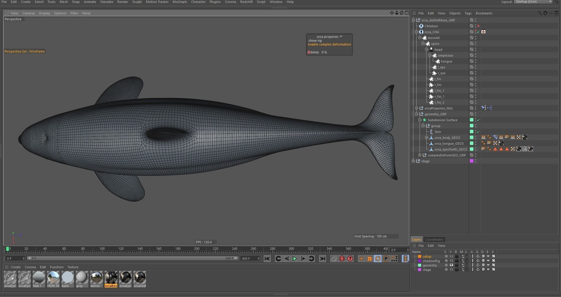Viewport: 561px width, 297px height.
Task: Select the HDRI 00 material thumbnail
Action: tap(53, 279)
